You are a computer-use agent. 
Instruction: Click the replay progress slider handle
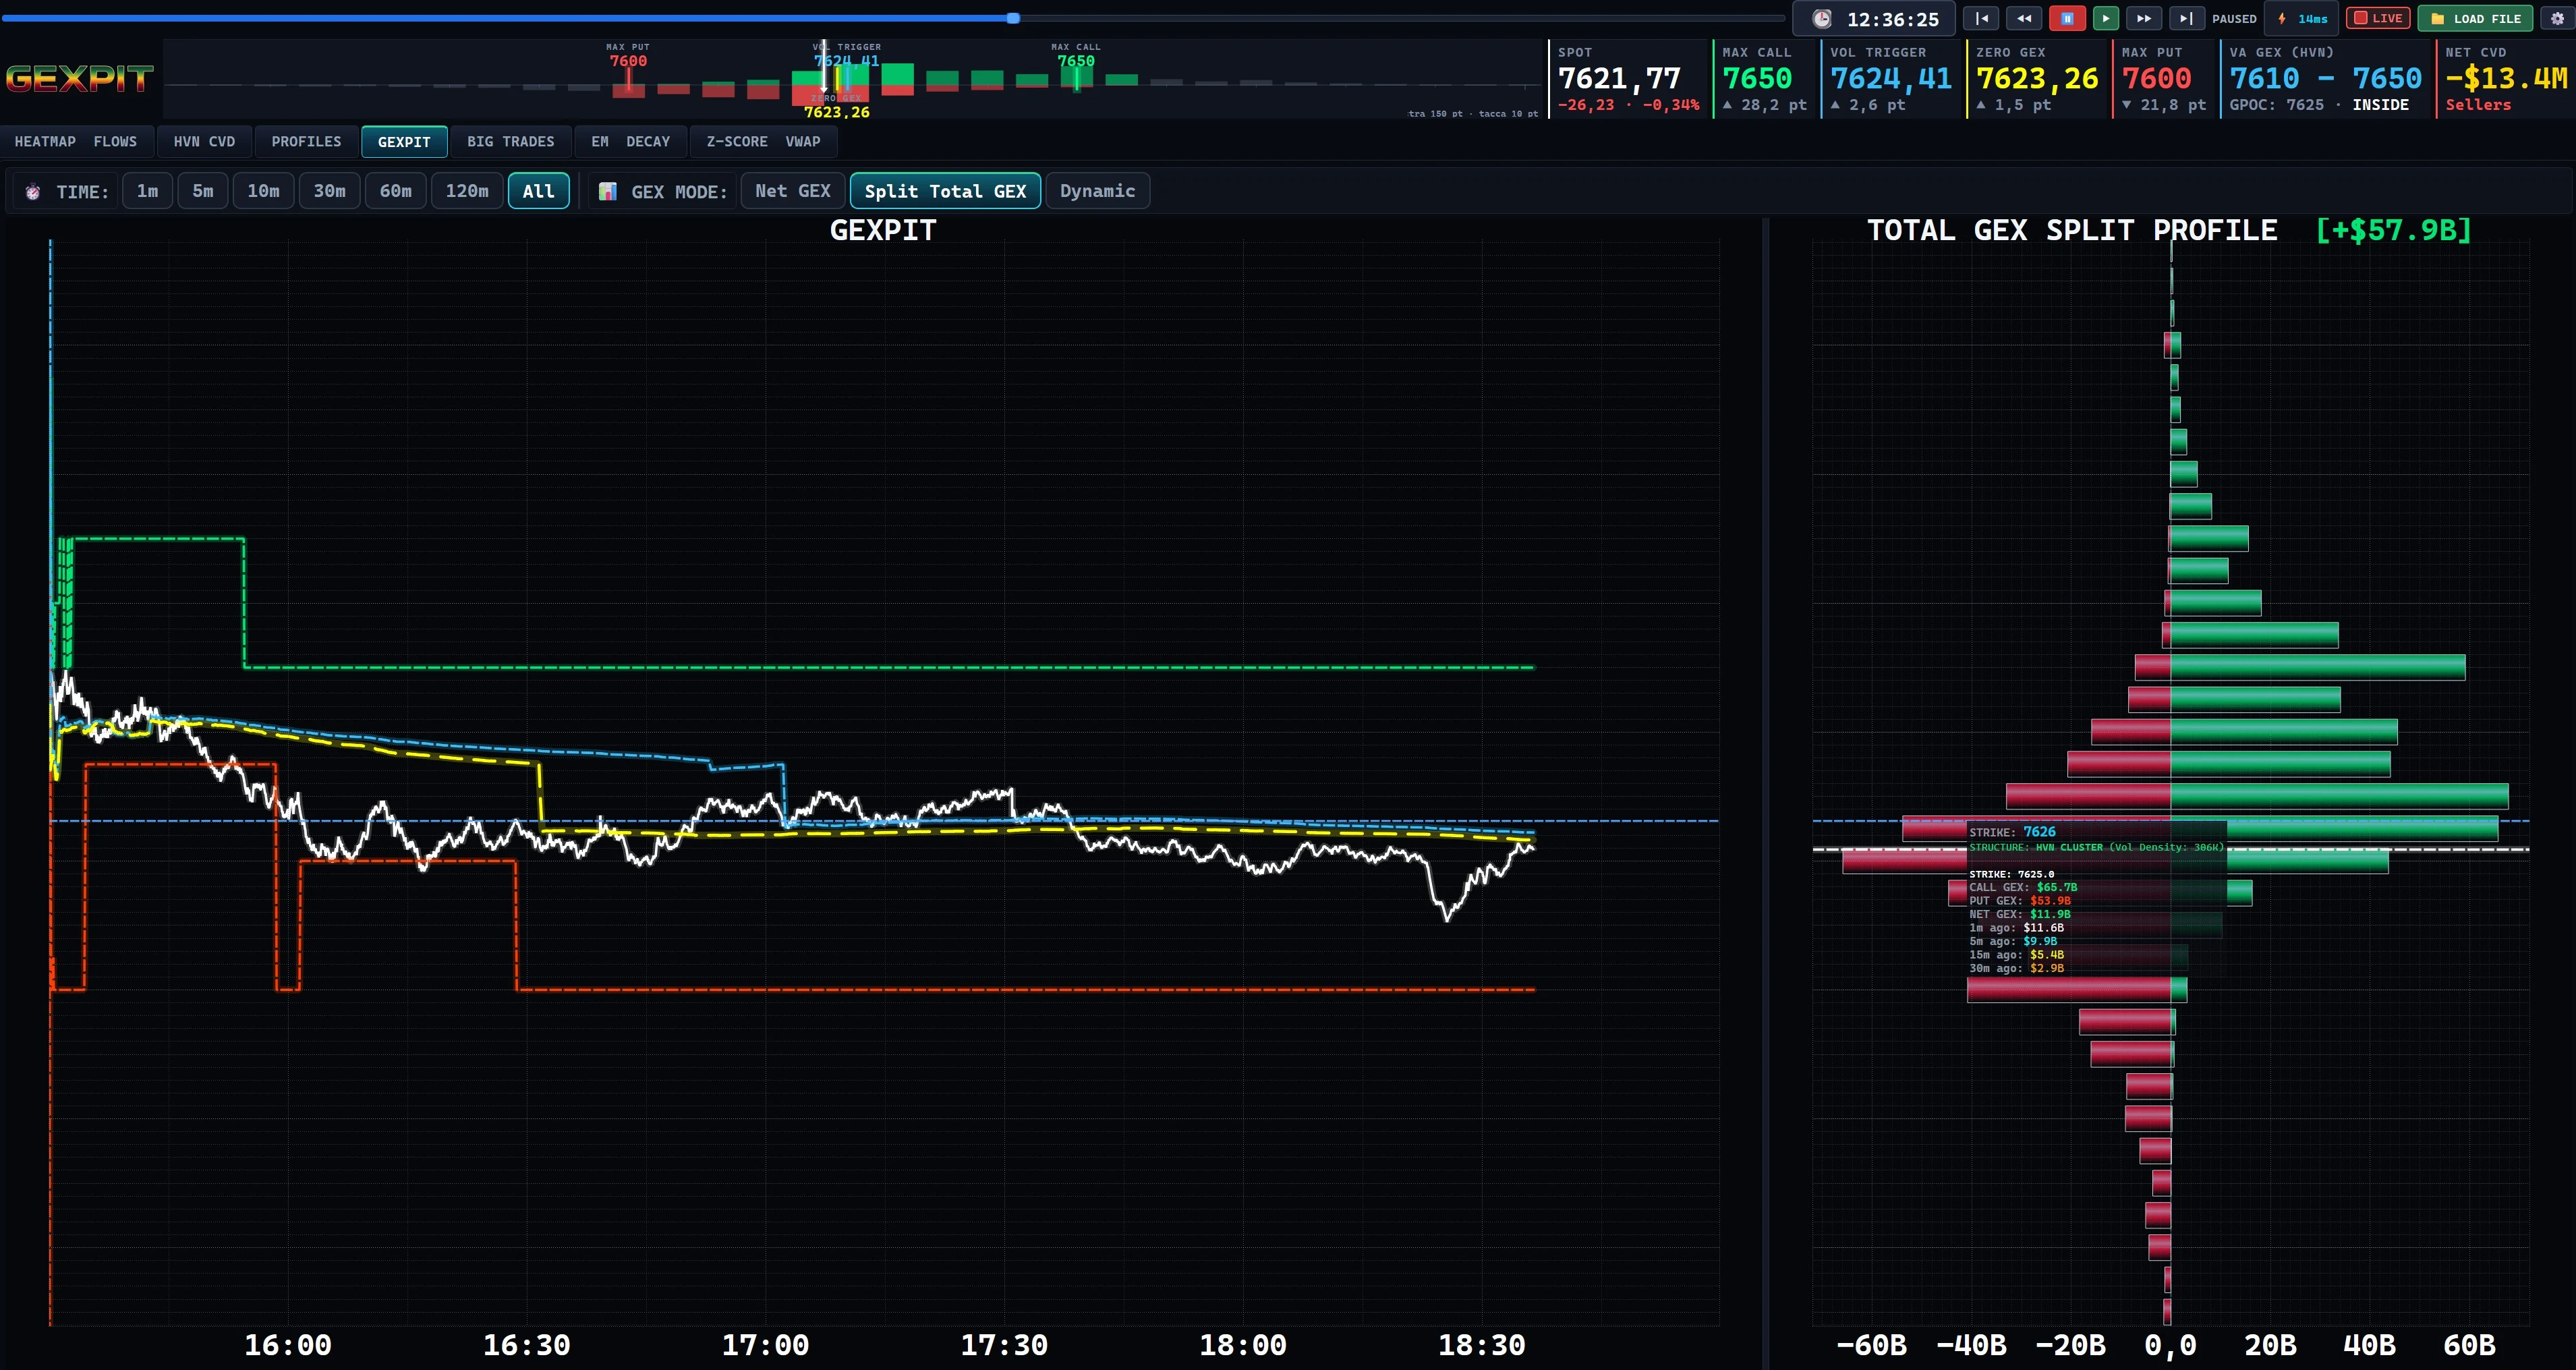[1013, 18]
